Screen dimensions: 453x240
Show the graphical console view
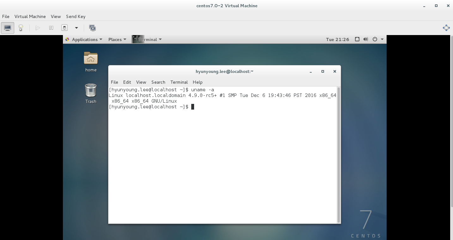pos(8,28)
